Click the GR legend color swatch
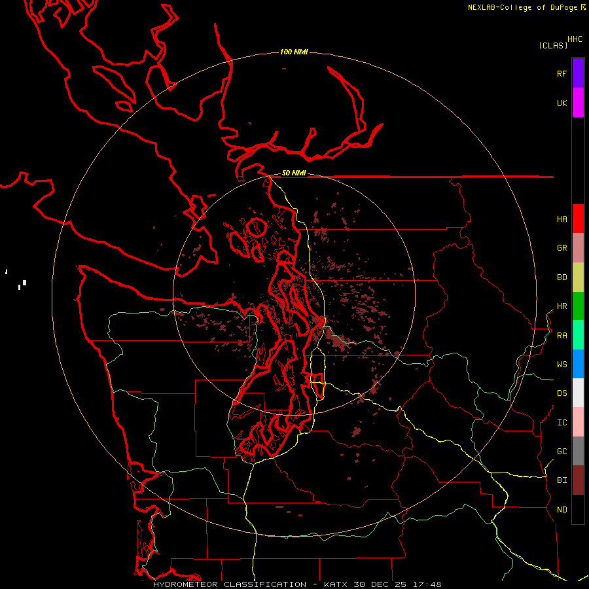Viewport: 589px width, 589px height. click(x=578, y=248)
